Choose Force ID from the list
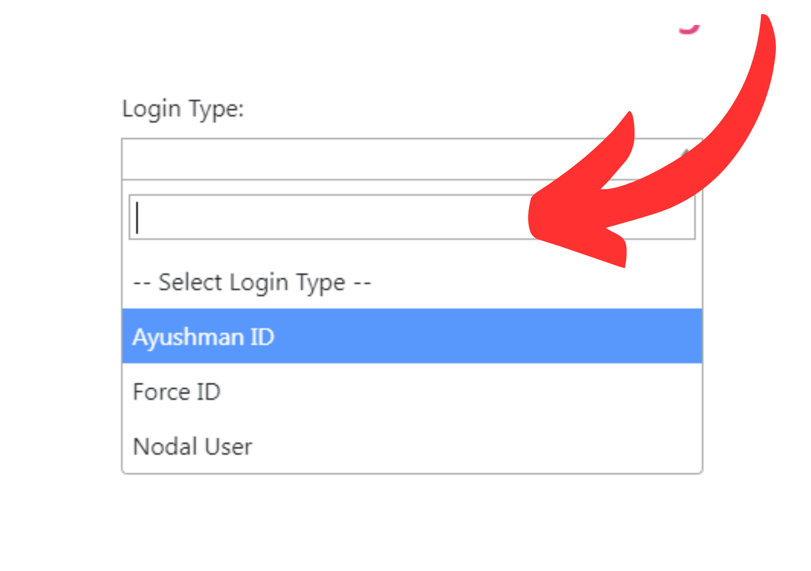The image size is (811, 571). (x=177, y=392)
